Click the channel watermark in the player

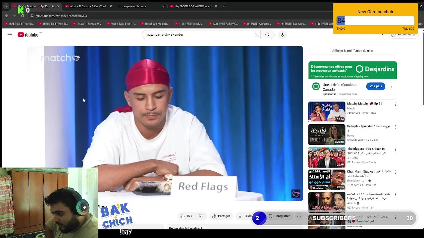296,194
